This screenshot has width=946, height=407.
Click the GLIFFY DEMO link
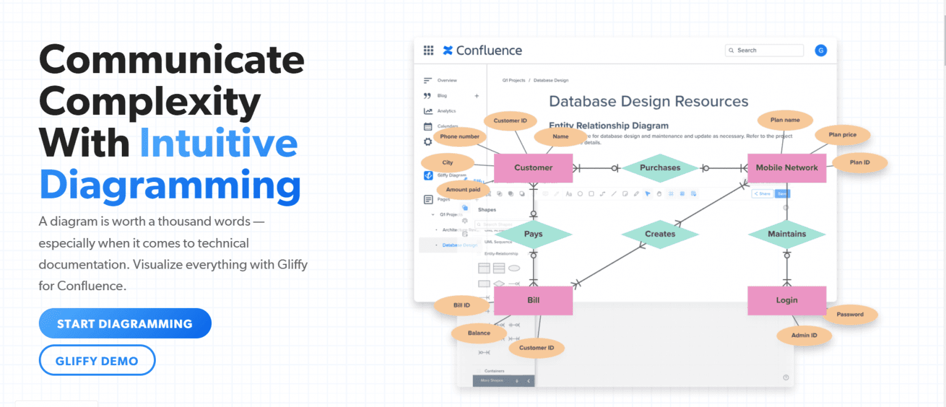(97, 360)
